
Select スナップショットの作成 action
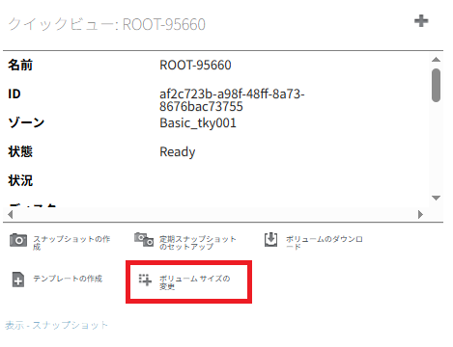click(x=71, y=243)
